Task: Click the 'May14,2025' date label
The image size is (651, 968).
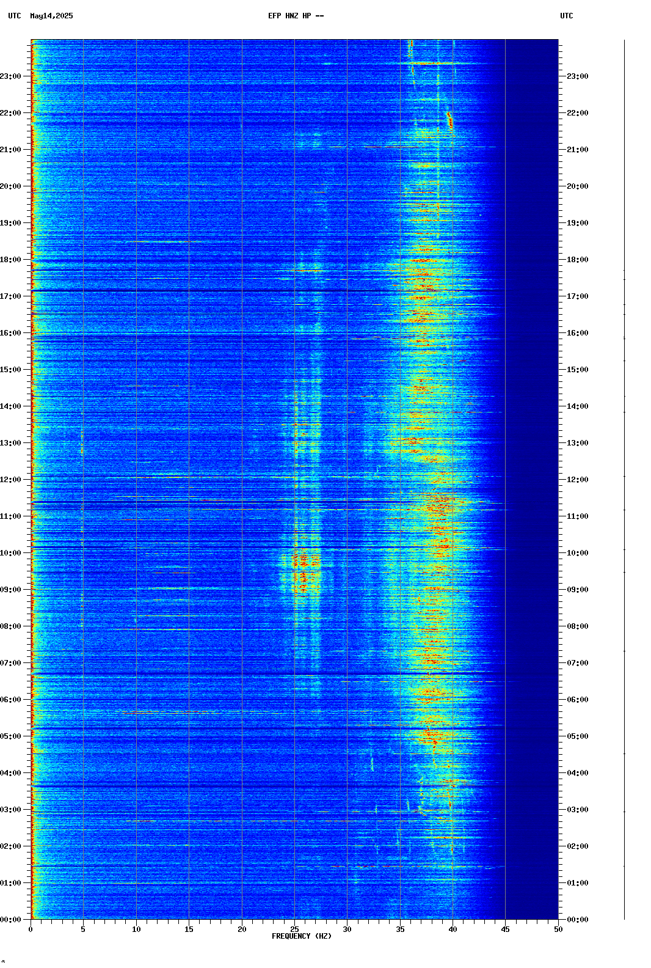Action: pos(51,16)
